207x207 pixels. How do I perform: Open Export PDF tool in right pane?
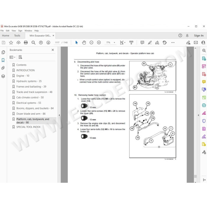[204, 58]
